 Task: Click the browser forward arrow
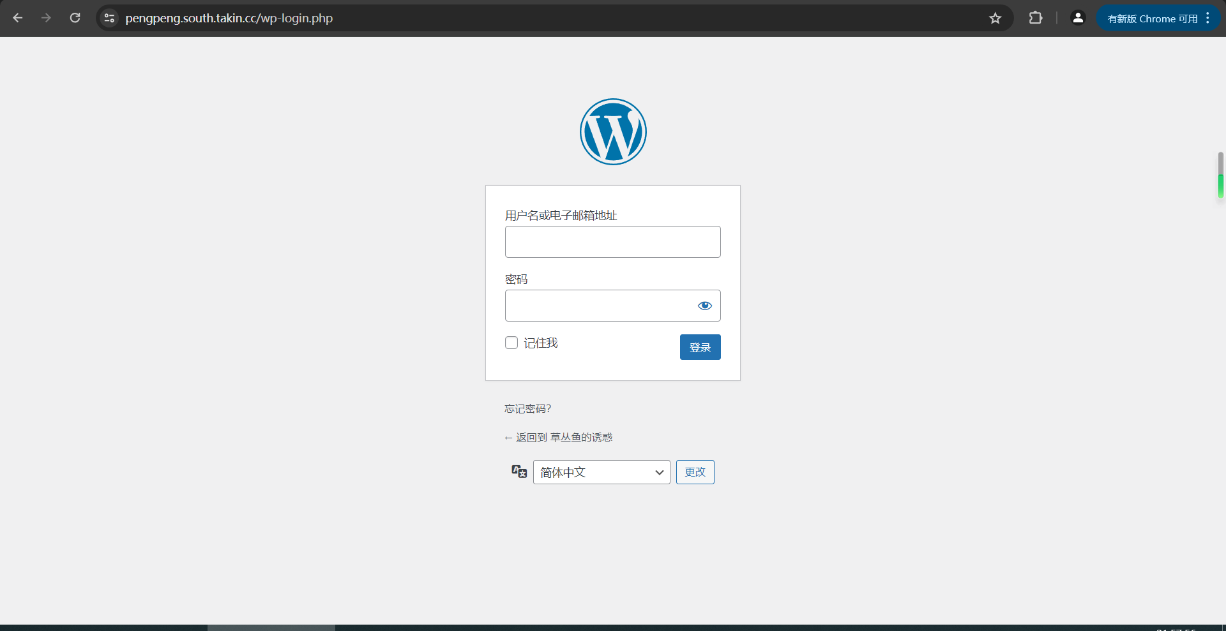(x=46, y=18)
